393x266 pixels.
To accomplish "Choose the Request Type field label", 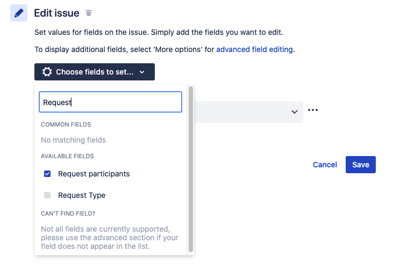I will (x=82, y=195).
